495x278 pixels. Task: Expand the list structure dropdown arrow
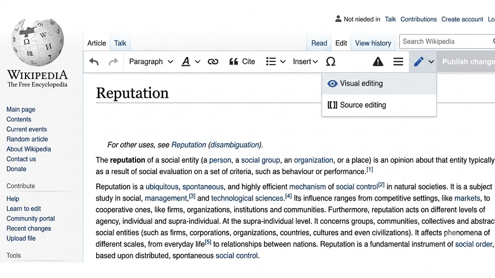[x=283, y=61]
